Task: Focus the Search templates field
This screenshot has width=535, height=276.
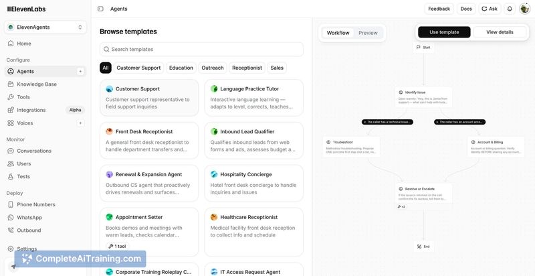Action: point(201,49)
